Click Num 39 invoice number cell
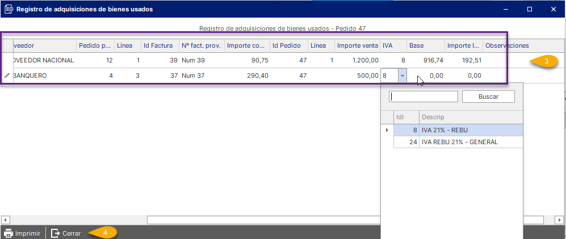Viewport: 566px width, 239px height. coord(202,60)
